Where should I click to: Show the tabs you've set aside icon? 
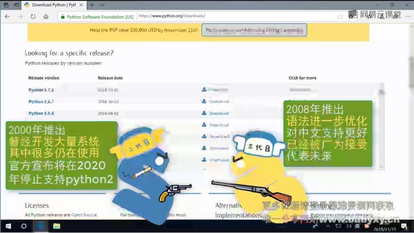6,5
